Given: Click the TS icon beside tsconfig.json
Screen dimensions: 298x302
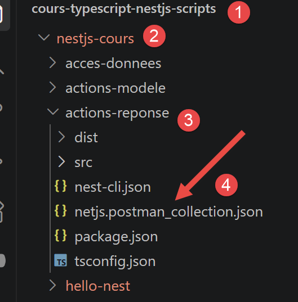Looking at the screenshot, I should (61, 260).
